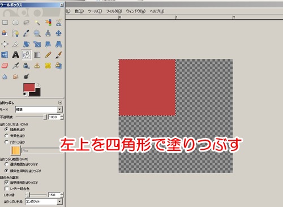Open the ウィンドウ(W) Windows menu

(136, 11)
